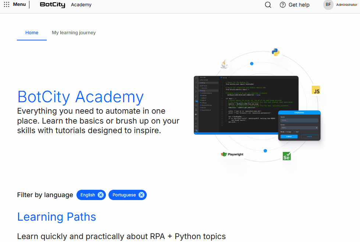Viewport: 360px width, 242px height.
Task: Click the Java coffee cup logo
Action: (x=224, y=63)
